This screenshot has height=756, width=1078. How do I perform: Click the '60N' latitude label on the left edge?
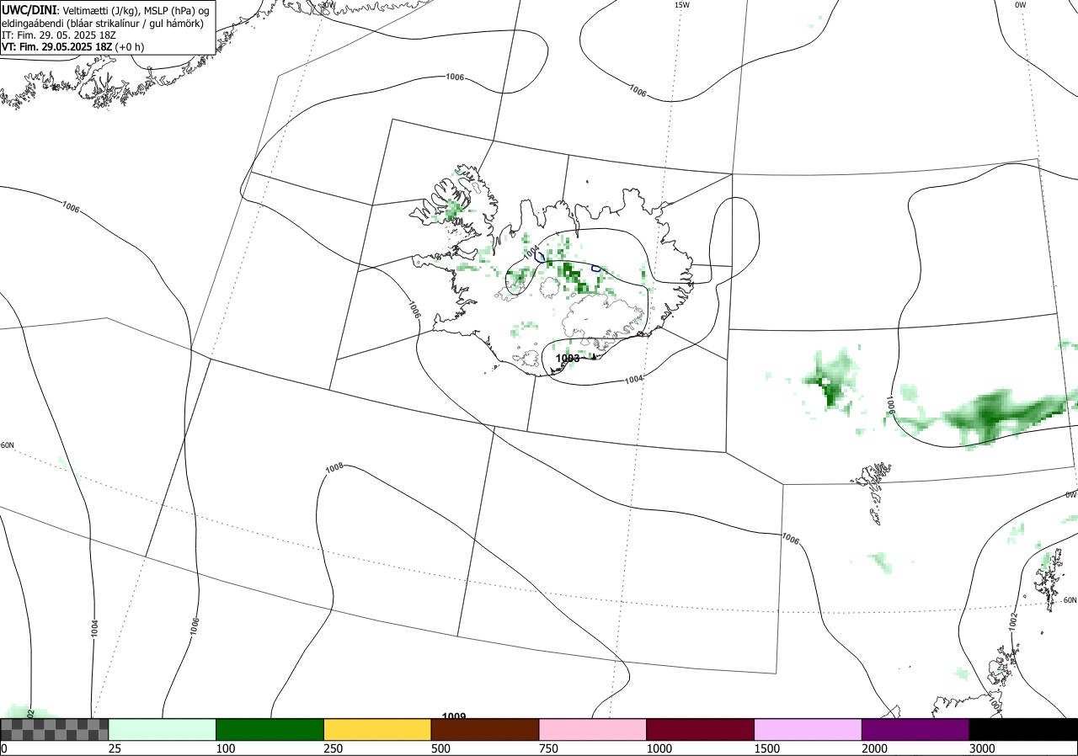click(x=8, y=445)
